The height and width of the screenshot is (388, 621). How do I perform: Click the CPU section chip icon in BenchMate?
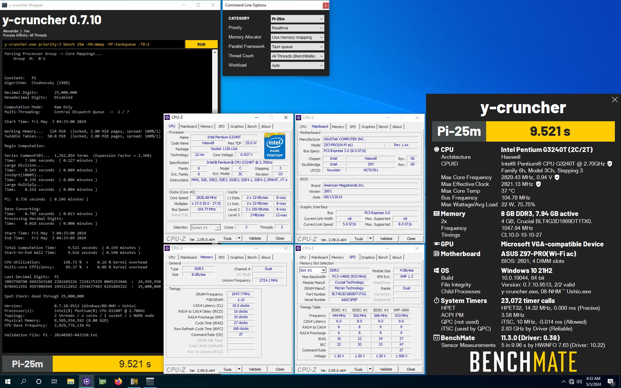coord(436,149)
